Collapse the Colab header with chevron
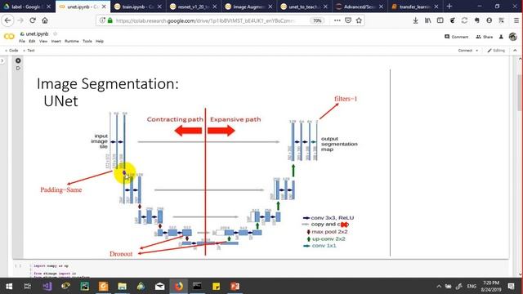Viewport: 523px width, 294px height. pos(515,51)
